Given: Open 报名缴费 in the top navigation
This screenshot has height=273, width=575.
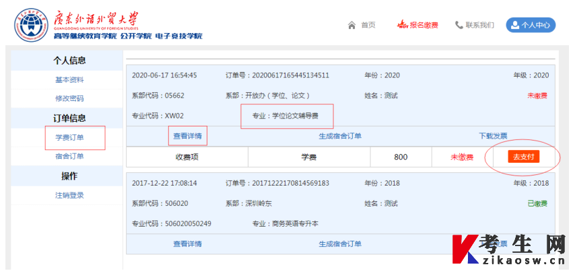Looking at the screenshot, I should point(424,26).
